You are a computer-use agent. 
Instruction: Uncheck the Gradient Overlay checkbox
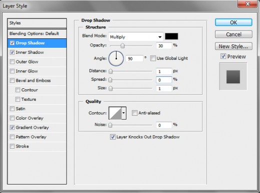pos(12,128)
